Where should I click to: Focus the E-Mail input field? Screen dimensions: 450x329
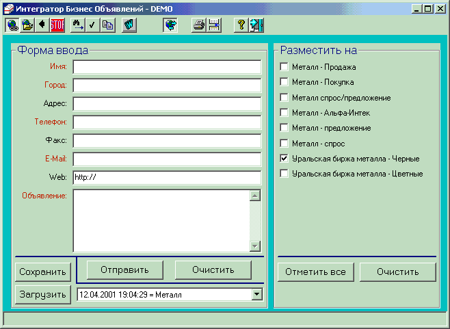click(x=167, y=159)
